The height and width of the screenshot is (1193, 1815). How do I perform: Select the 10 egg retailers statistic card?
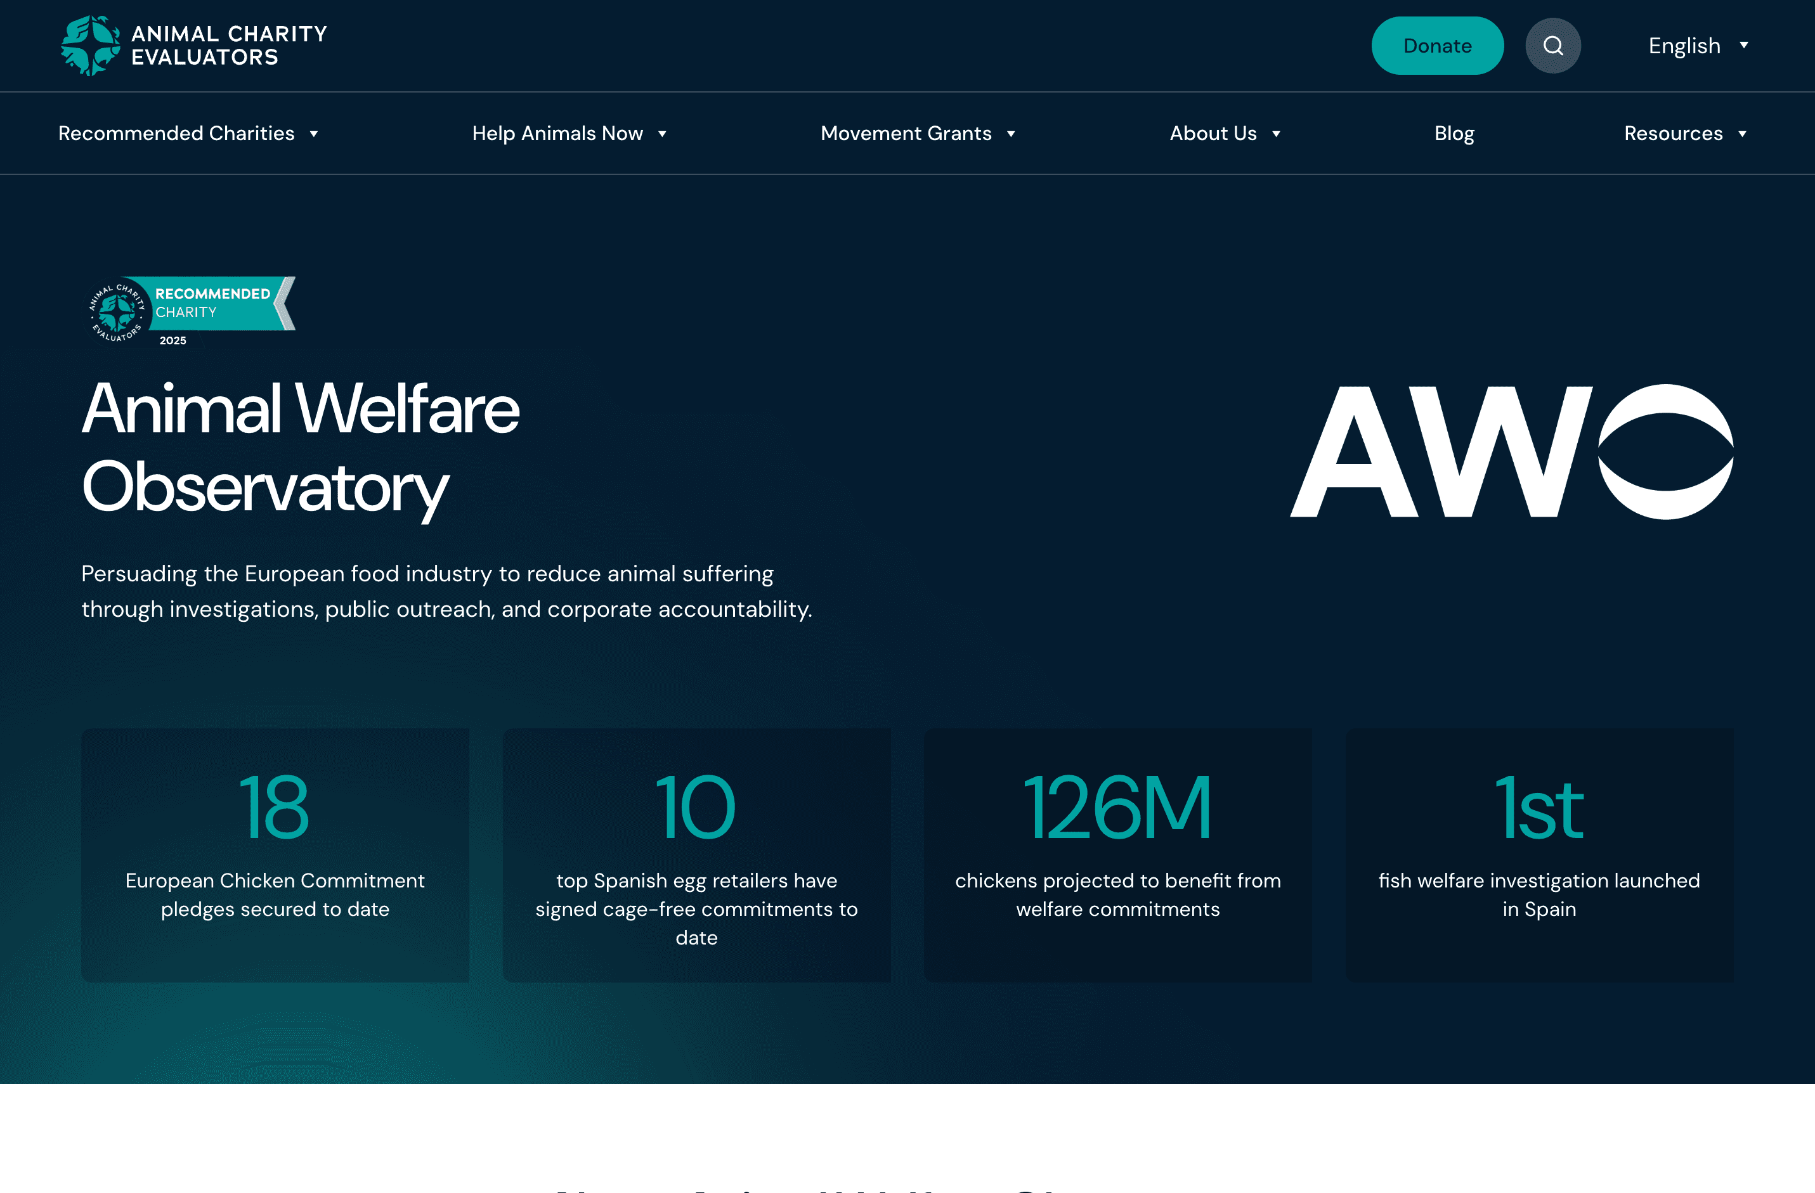pos(696,855)
